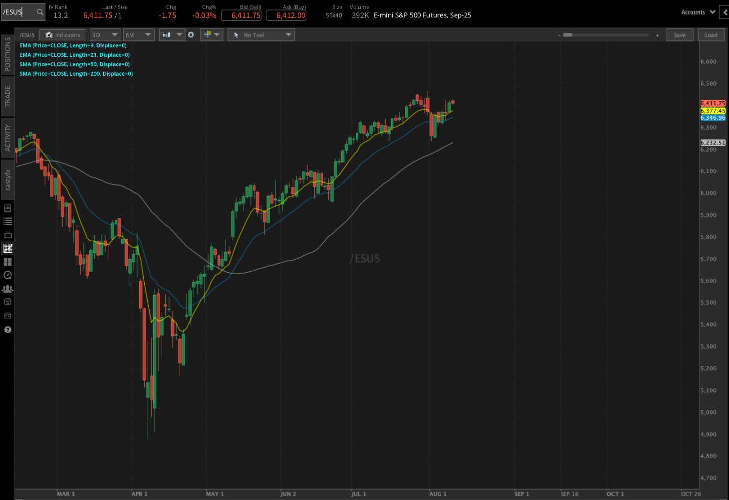729x500 pixels.
Task: Click the Save chart button
Action: coord(679,34)
